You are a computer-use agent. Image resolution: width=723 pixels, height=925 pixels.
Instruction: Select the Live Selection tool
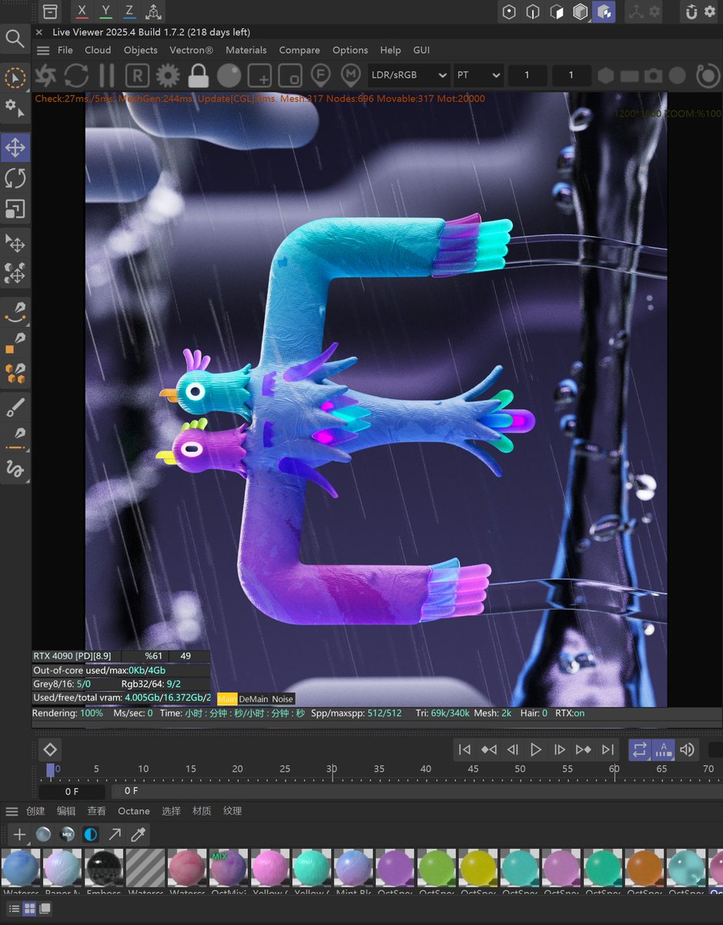pyautogui.click(x=15, y=78)
